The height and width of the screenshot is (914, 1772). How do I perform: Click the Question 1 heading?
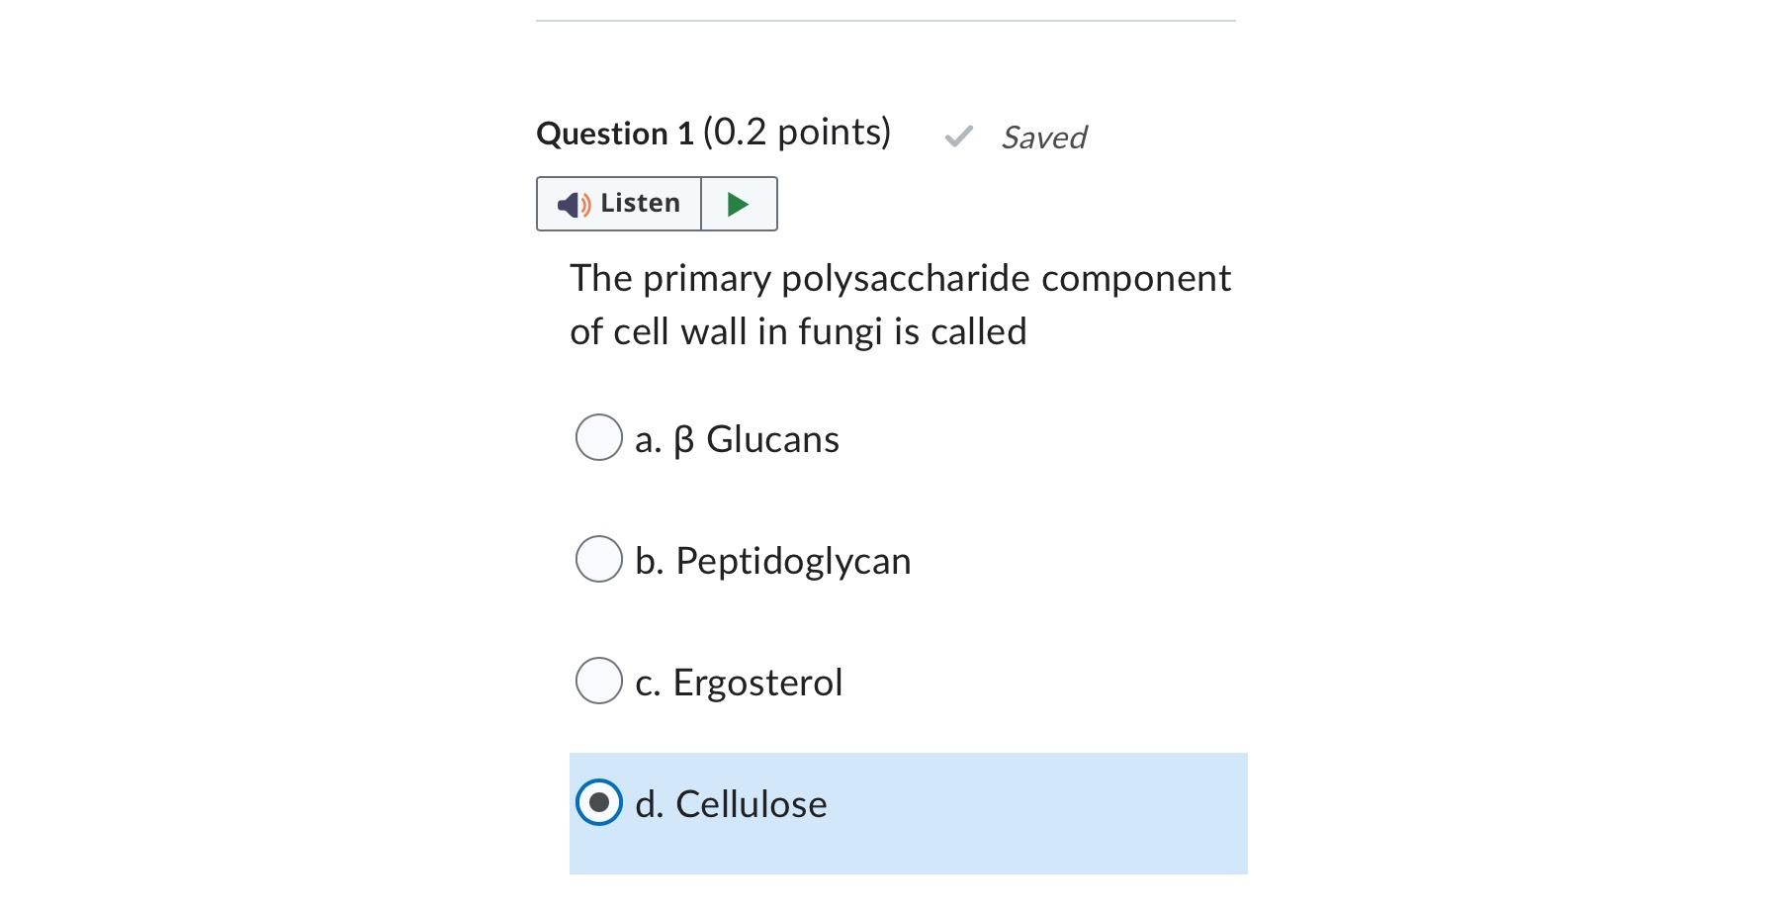coord(713,132)
